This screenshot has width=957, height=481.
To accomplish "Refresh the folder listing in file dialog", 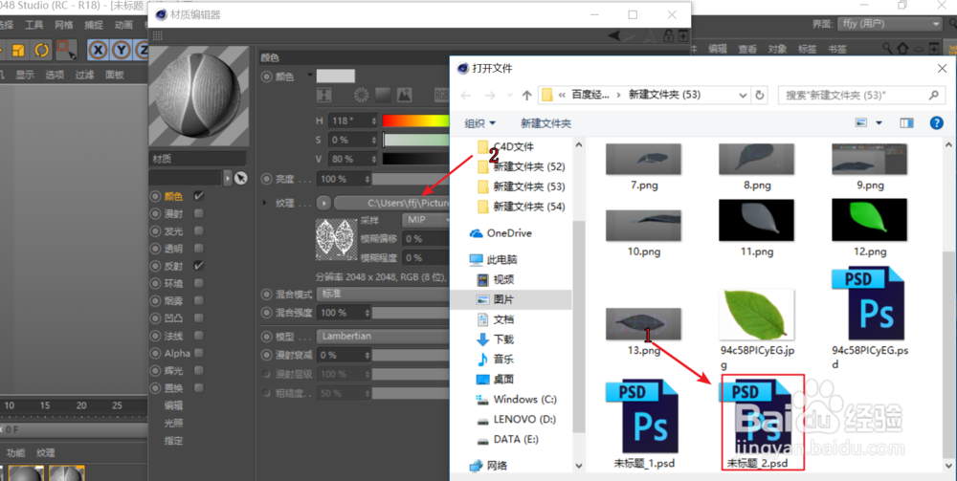I will (760, 95).
